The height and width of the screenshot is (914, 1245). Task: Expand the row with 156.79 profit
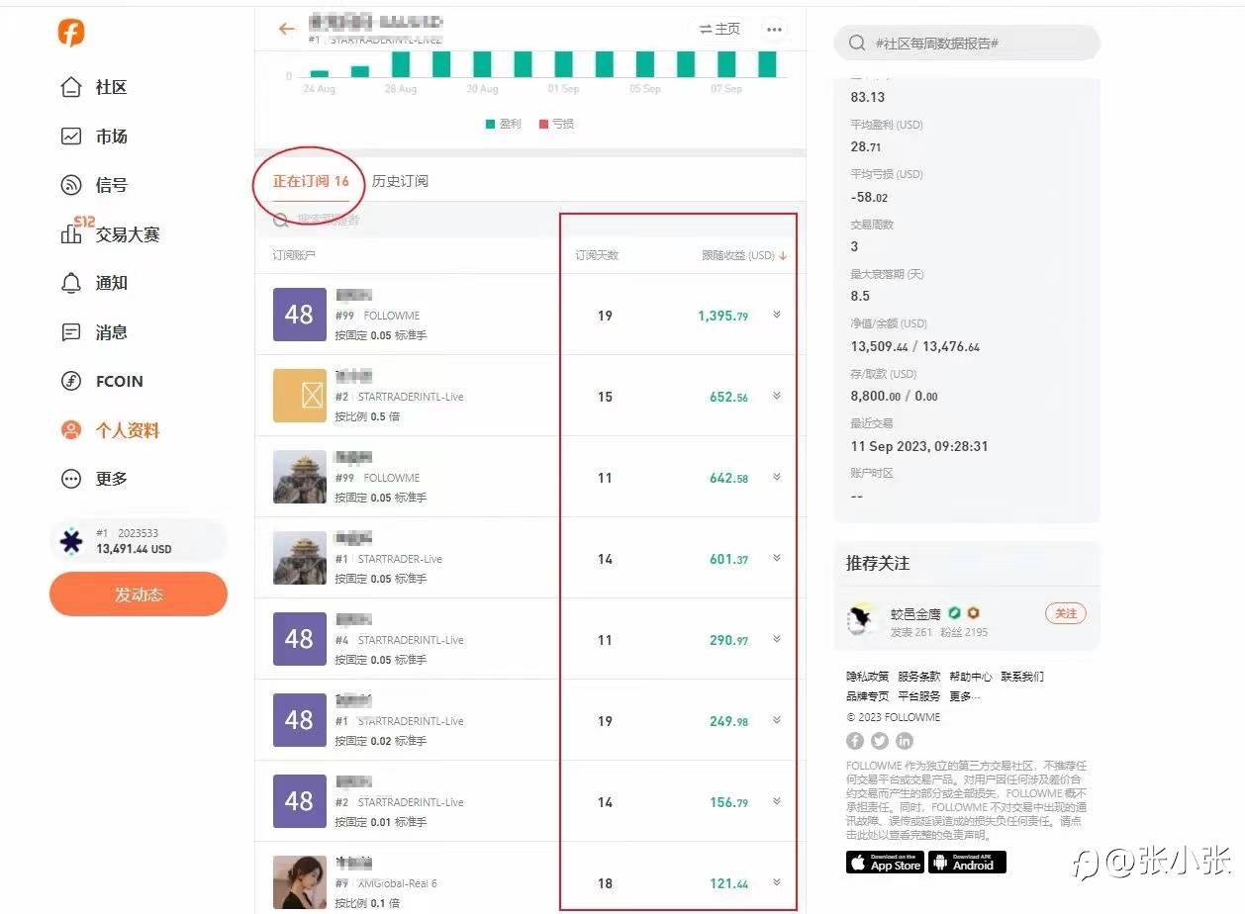pos(777,802)
